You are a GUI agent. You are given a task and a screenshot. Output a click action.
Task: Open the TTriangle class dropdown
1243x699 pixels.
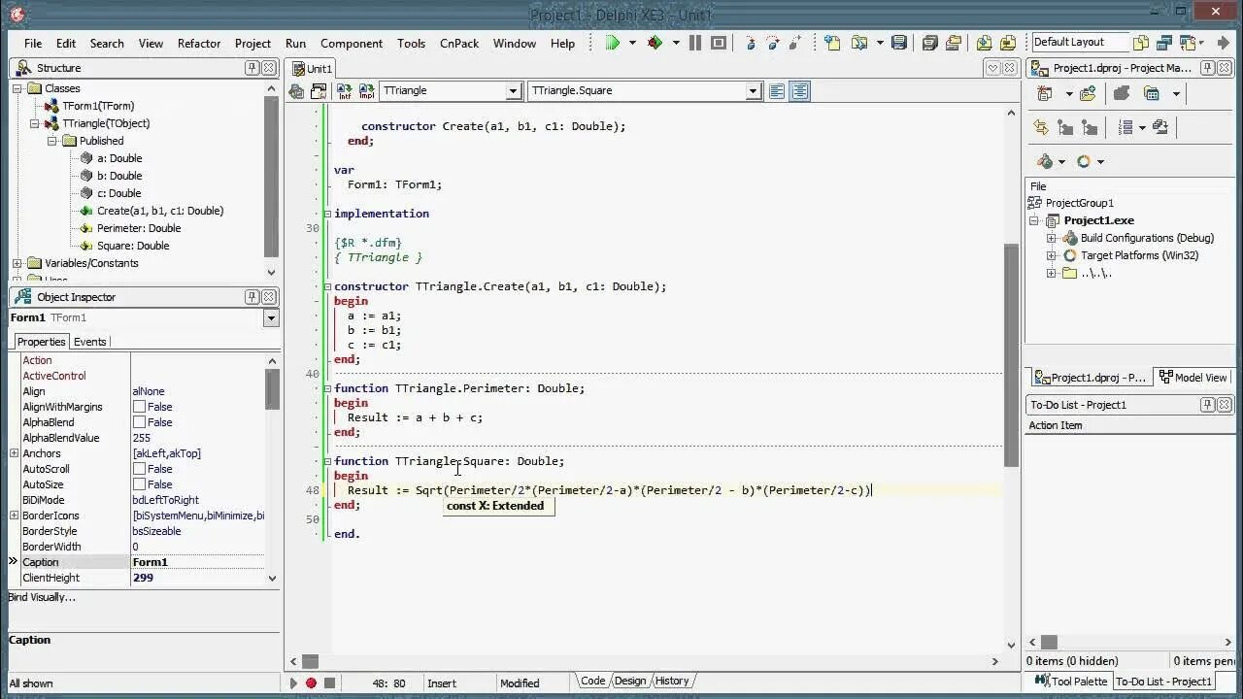point(514,91)
